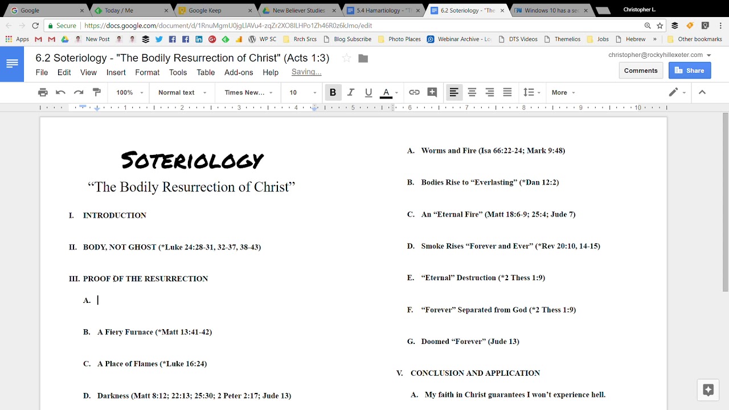Open the zoom 100% dropdown
Screen dimensions: 729x410
tap(129, 92)
